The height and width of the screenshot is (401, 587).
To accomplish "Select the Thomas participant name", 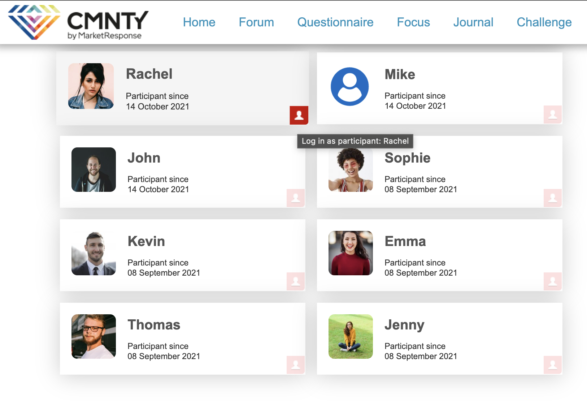I will click(154, 325).
